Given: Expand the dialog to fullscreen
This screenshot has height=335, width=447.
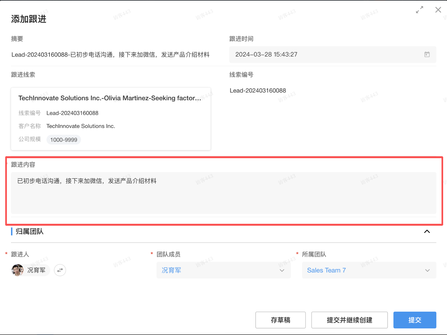Looking at the screenshot, I should click(x=419, y=10).
